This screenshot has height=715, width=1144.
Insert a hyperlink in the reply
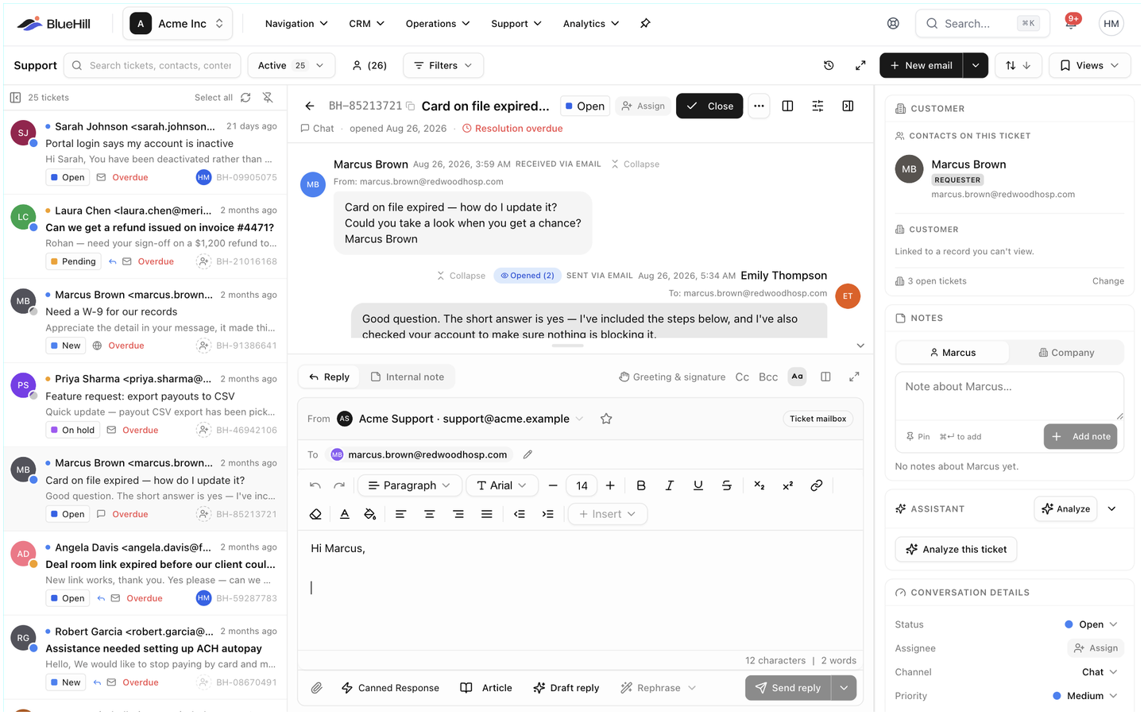pyautogui.click(x=816, y=485)
